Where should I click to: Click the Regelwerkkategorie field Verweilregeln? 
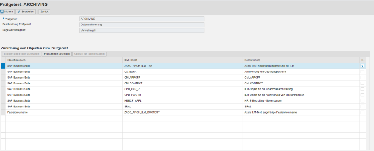pyautogui.click(x=142, y=31)
